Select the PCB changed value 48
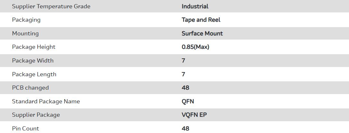The width and height of the screenshot is (349, 133). pyautogui.click(x=185, y=88)
